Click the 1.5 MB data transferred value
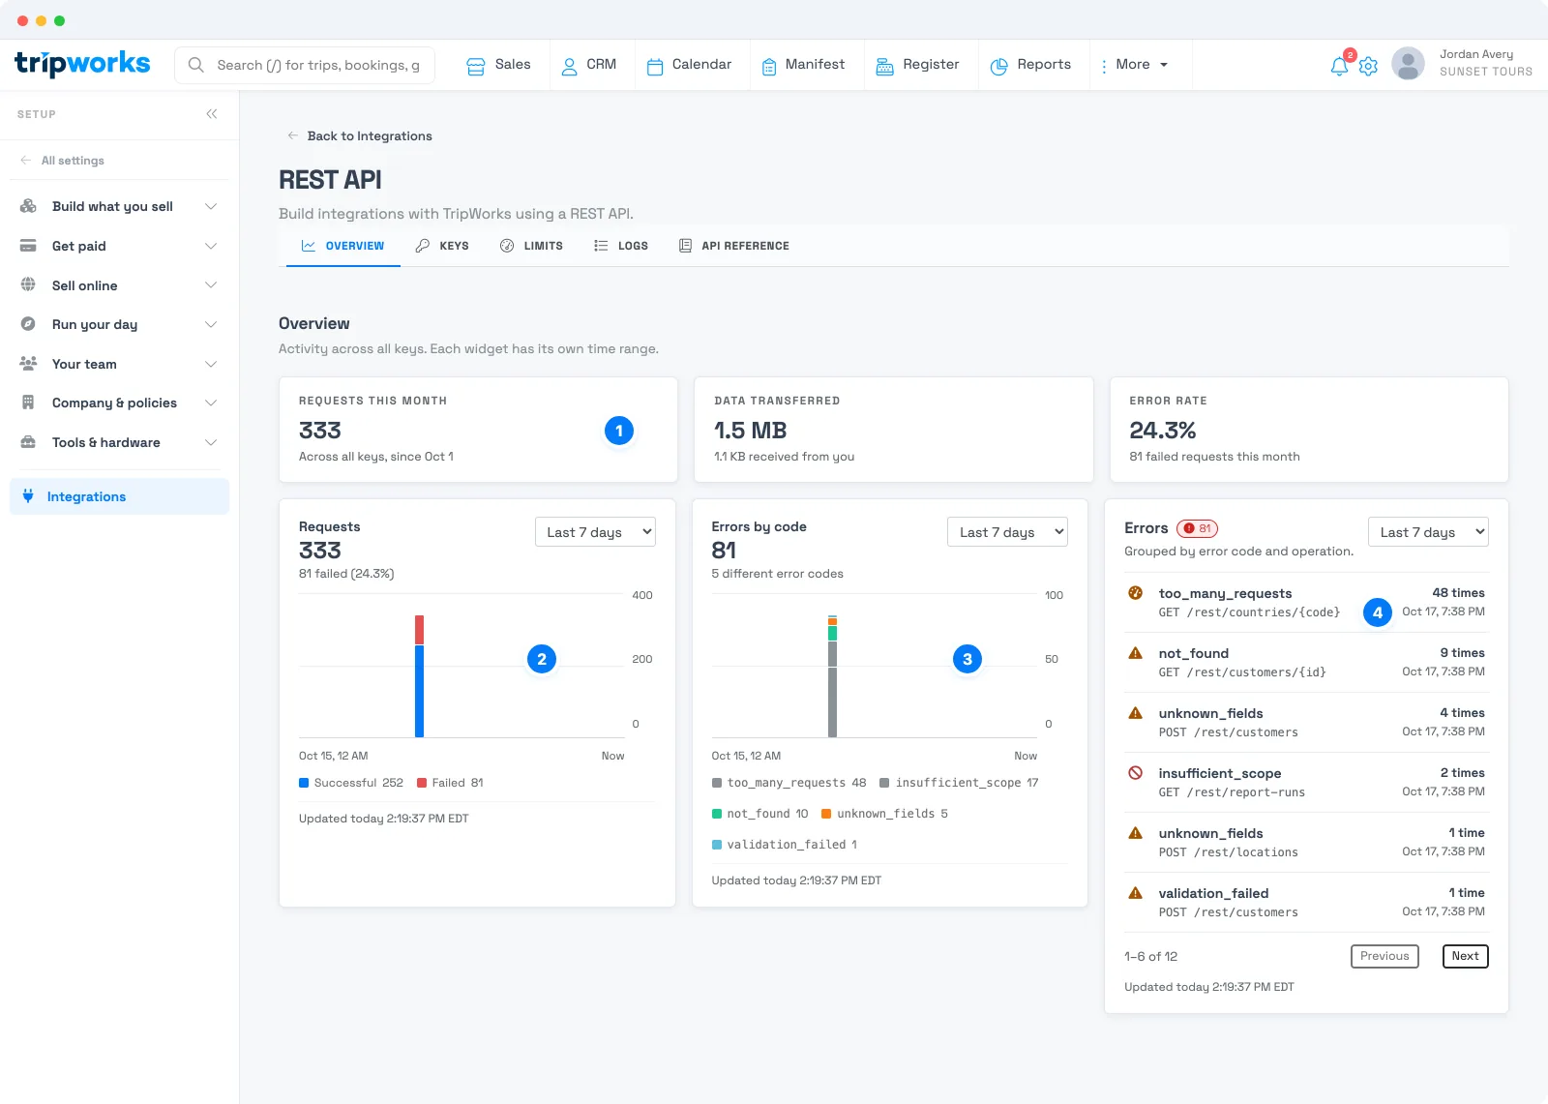 click(x=750, y=430)
